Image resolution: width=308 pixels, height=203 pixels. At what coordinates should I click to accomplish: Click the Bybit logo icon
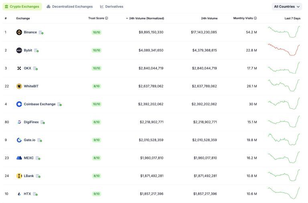19,50
